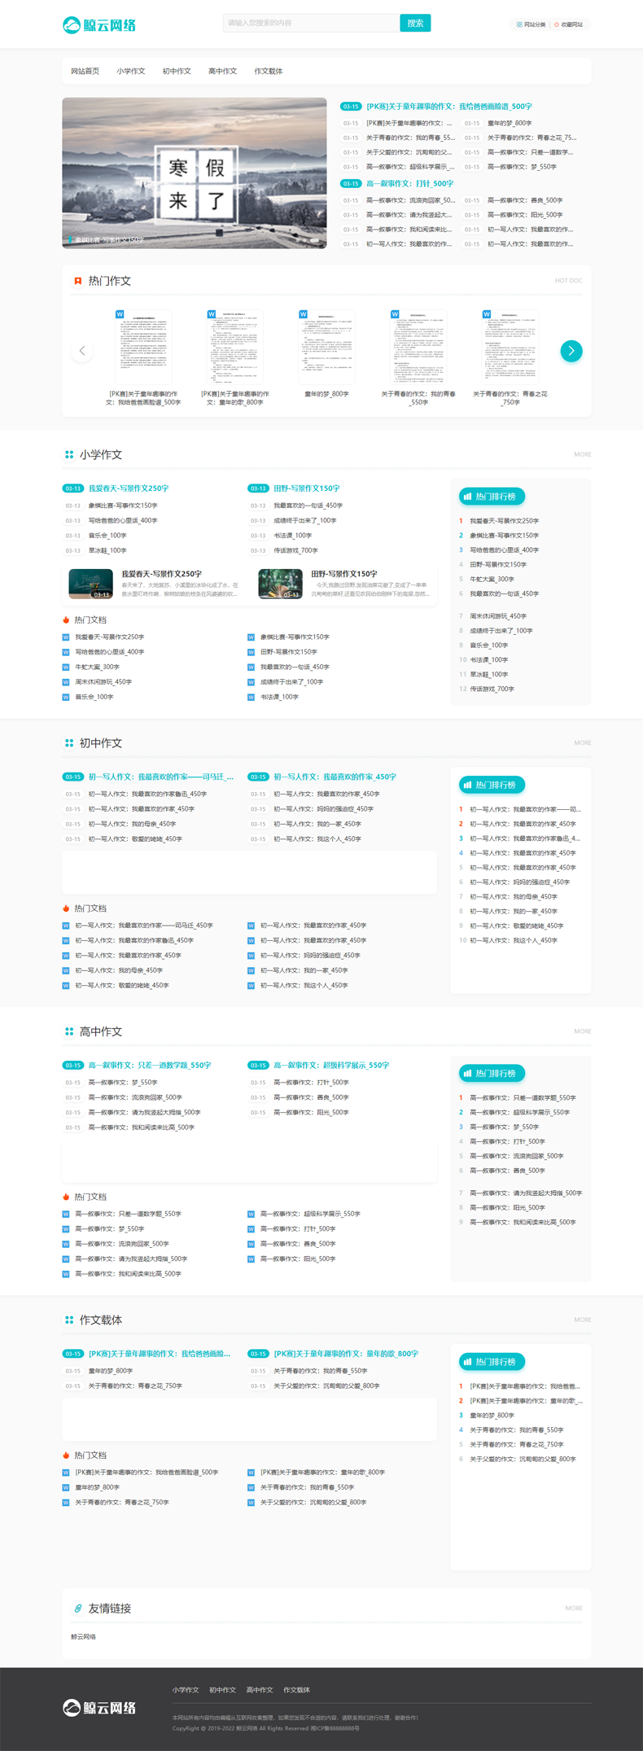Click the 网站分类 grid icon
The width and height of the screenshot is (643, 1751).
coord(519,24)
